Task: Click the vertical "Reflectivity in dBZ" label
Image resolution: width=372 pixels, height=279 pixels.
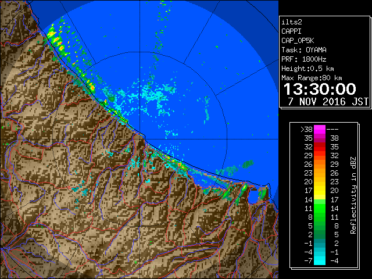Action: coord(353,195)
